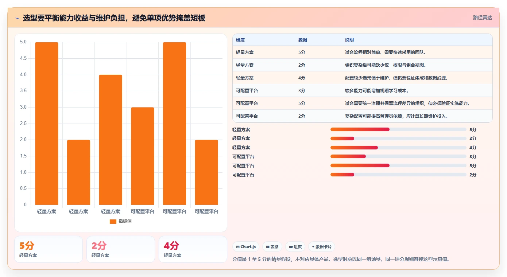Click the Chart.js tag chip
The height and width of the screenshot is (277, 507).
coord(246,247)
